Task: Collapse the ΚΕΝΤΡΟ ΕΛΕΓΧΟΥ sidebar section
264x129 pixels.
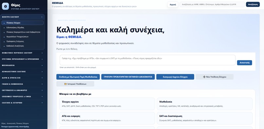Action: 23,17
